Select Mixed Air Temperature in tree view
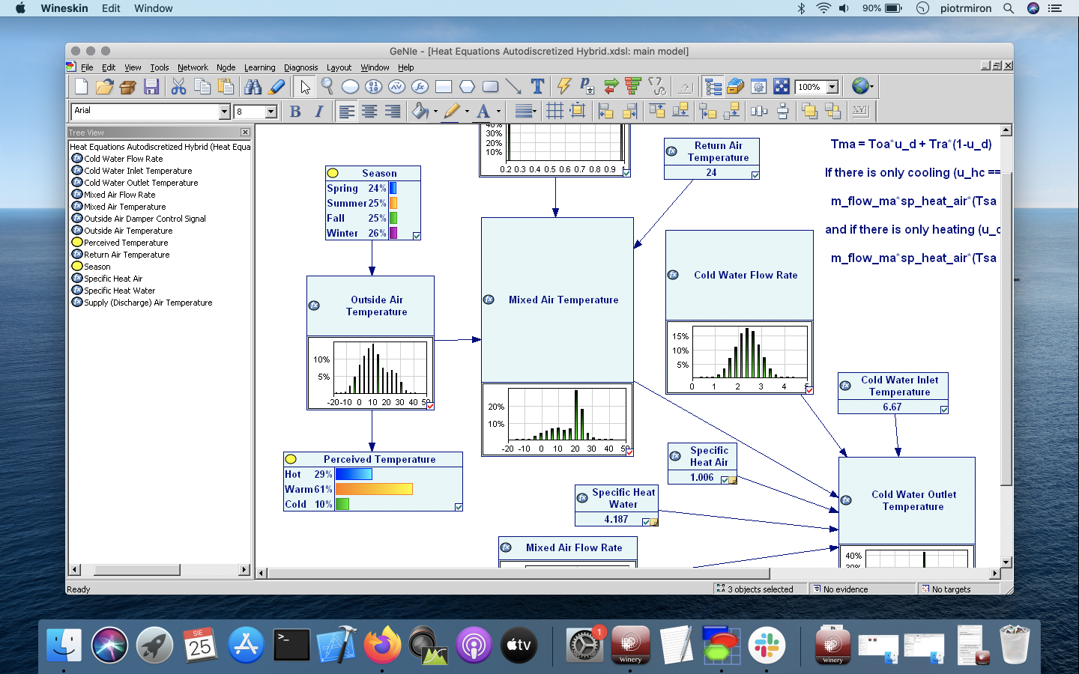 click(124, 207)
